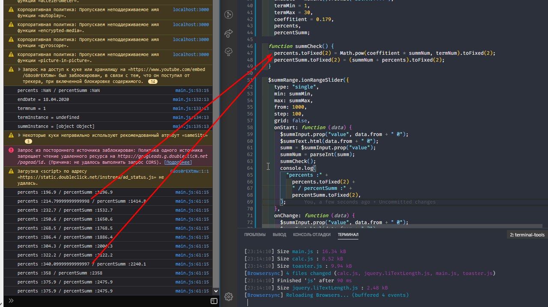Place cursor on '$summRange.ionRangeSlider({' line
548x307 pixels.
tap(309, 80)
